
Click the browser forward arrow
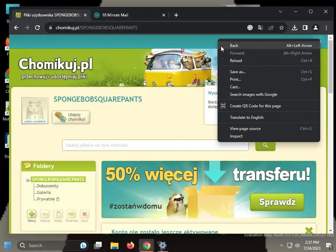pyautogui.click(x=27, y=28)
